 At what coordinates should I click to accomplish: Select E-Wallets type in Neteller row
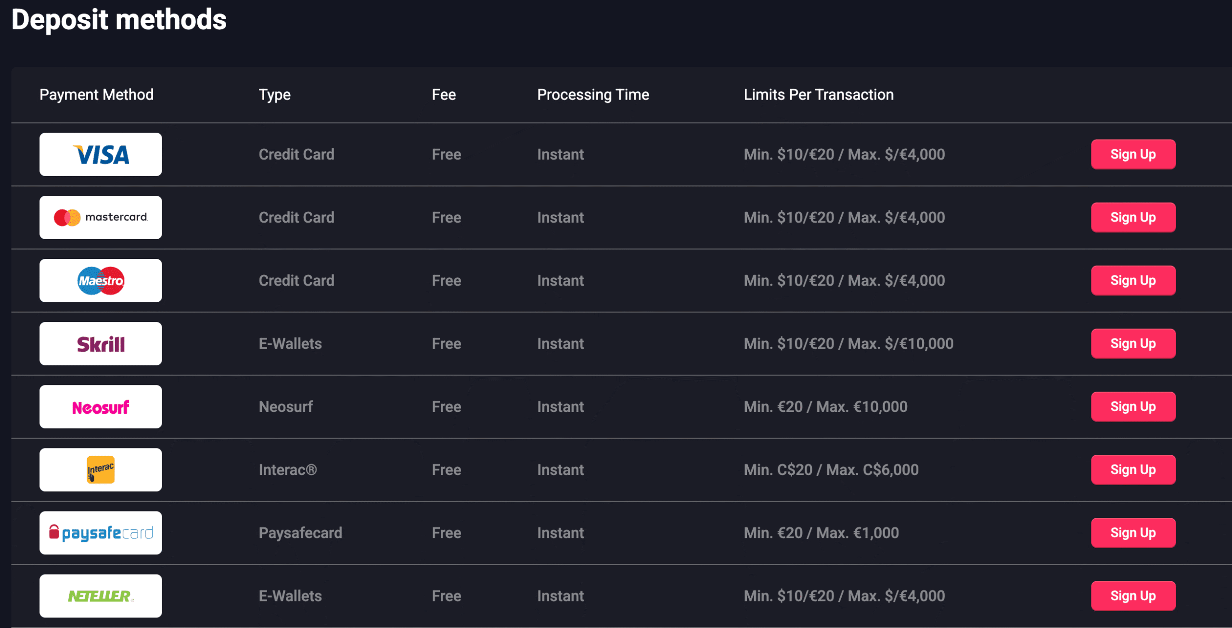[x=290, y=596]
